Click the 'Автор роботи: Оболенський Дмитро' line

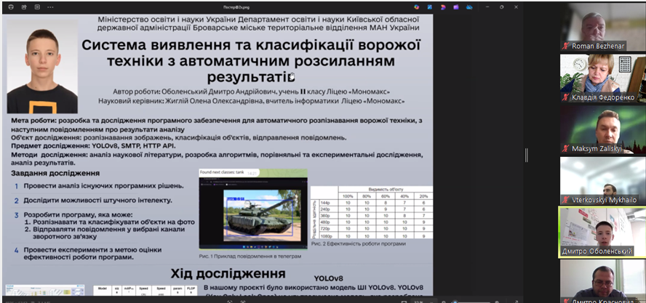pyautogui.click(x=251, y=92)
